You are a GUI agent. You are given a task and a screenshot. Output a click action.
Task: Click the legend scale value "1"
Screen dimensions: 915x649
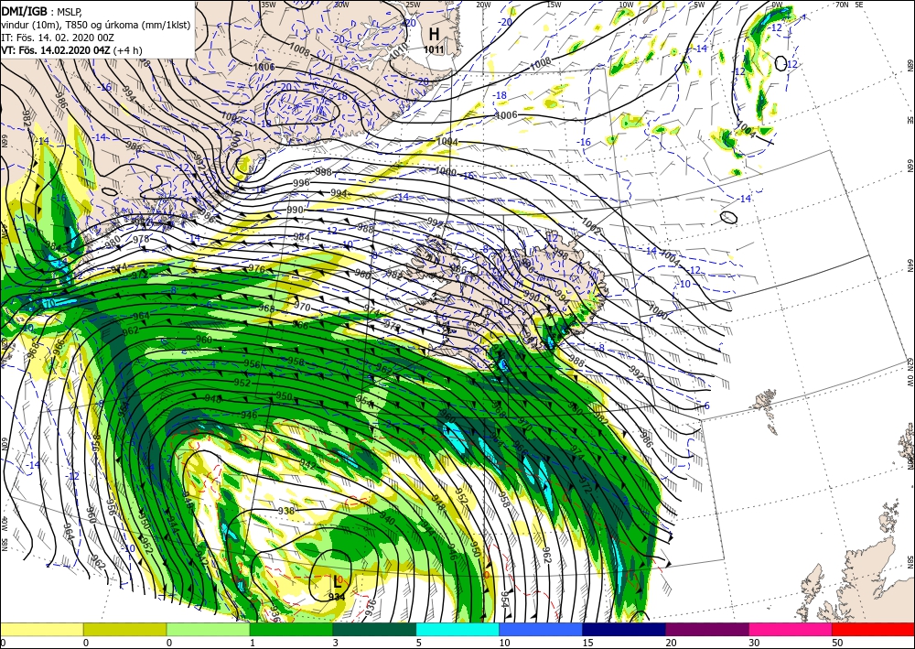pyautogui.click(x=253, y=643)
